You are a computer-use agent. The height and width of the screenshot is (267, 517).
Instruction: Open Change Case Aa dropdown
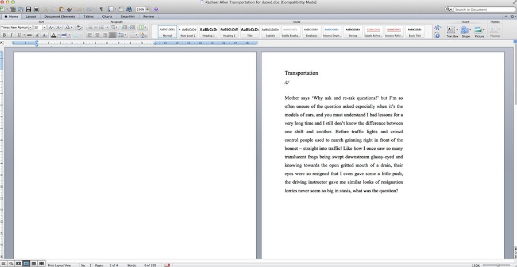pyautogui.click(x=68, y=28)
